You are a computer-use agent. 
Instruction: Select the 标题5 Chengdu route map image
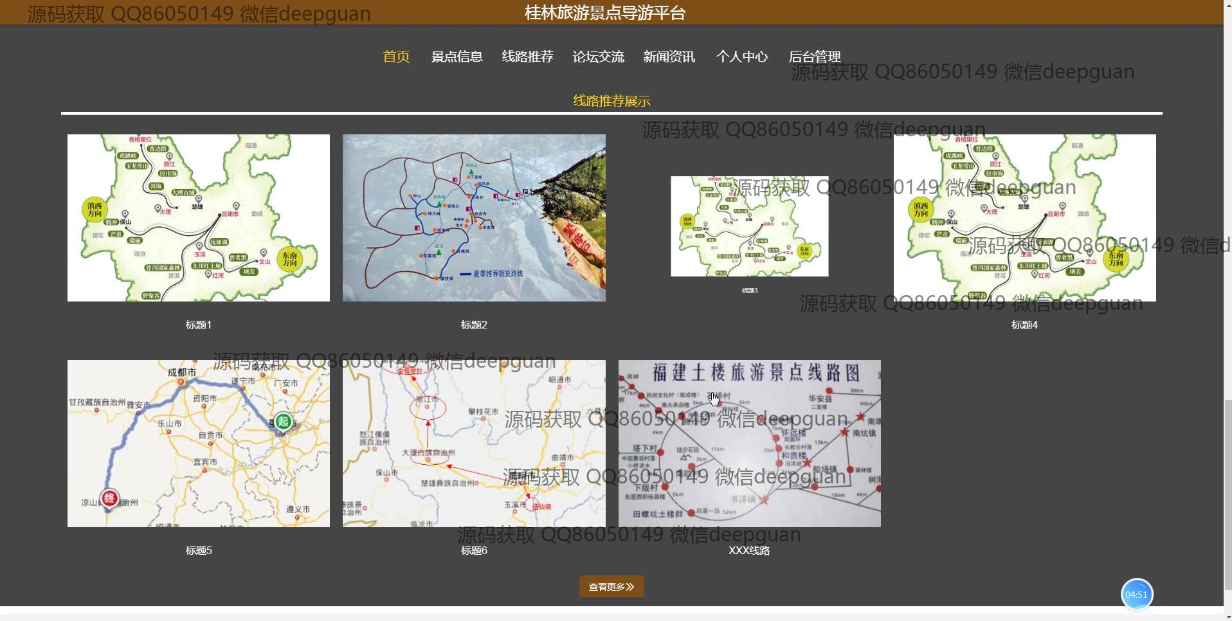click(198, 443)
